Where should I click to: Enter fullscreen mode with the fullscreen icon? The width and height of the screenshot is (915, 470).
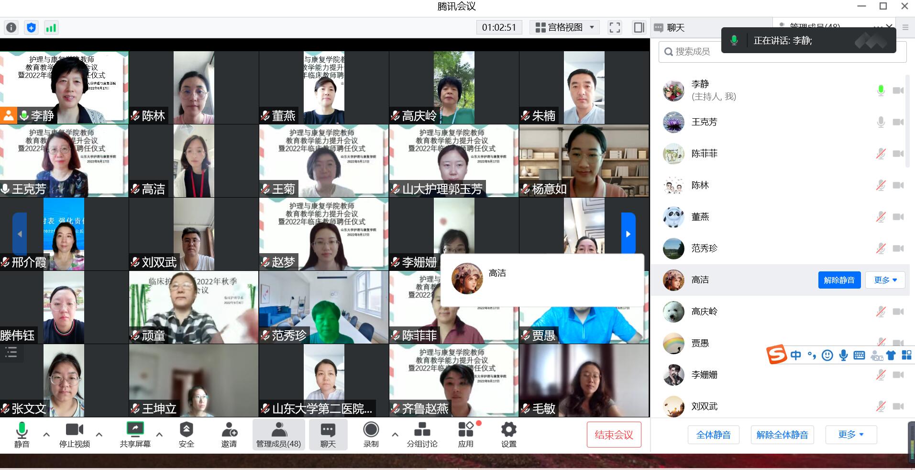615,28
